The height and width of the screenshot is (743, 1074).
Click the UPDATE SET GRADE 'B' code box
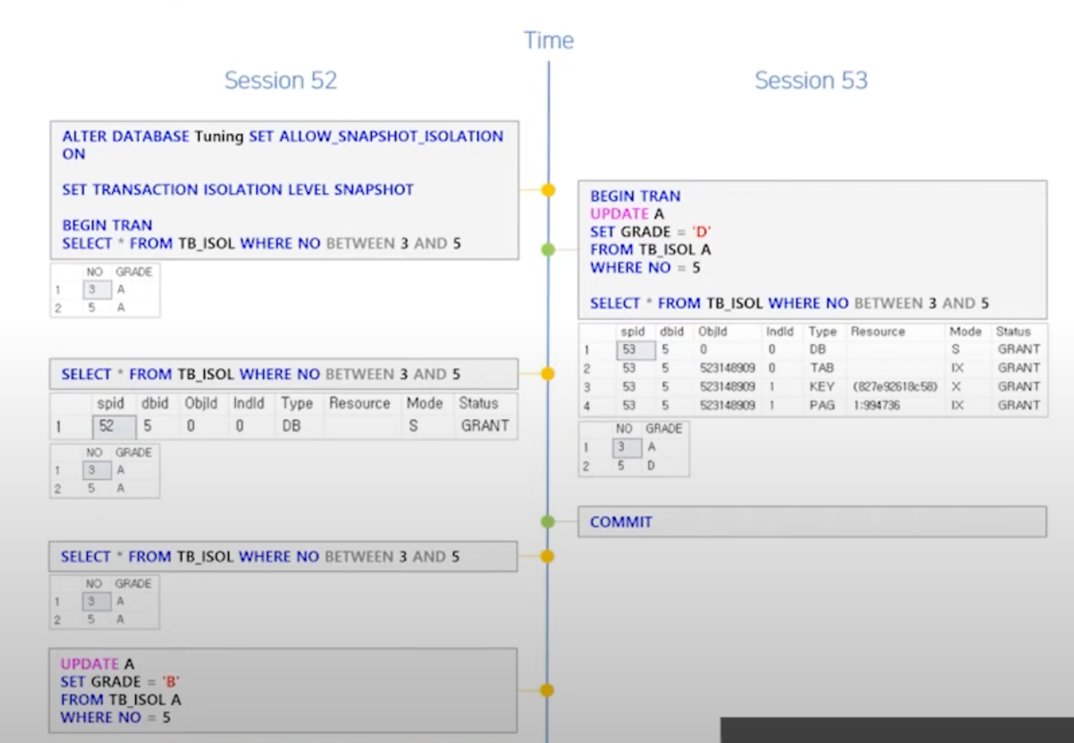pos(283,690)
